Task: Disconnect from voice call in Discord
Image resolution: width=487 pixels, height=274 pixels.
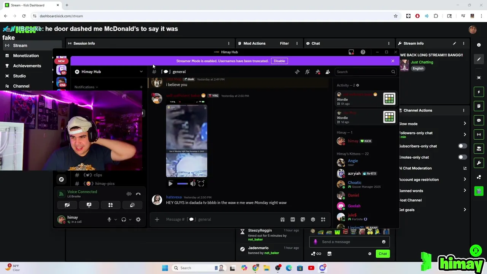Action: 138,194
